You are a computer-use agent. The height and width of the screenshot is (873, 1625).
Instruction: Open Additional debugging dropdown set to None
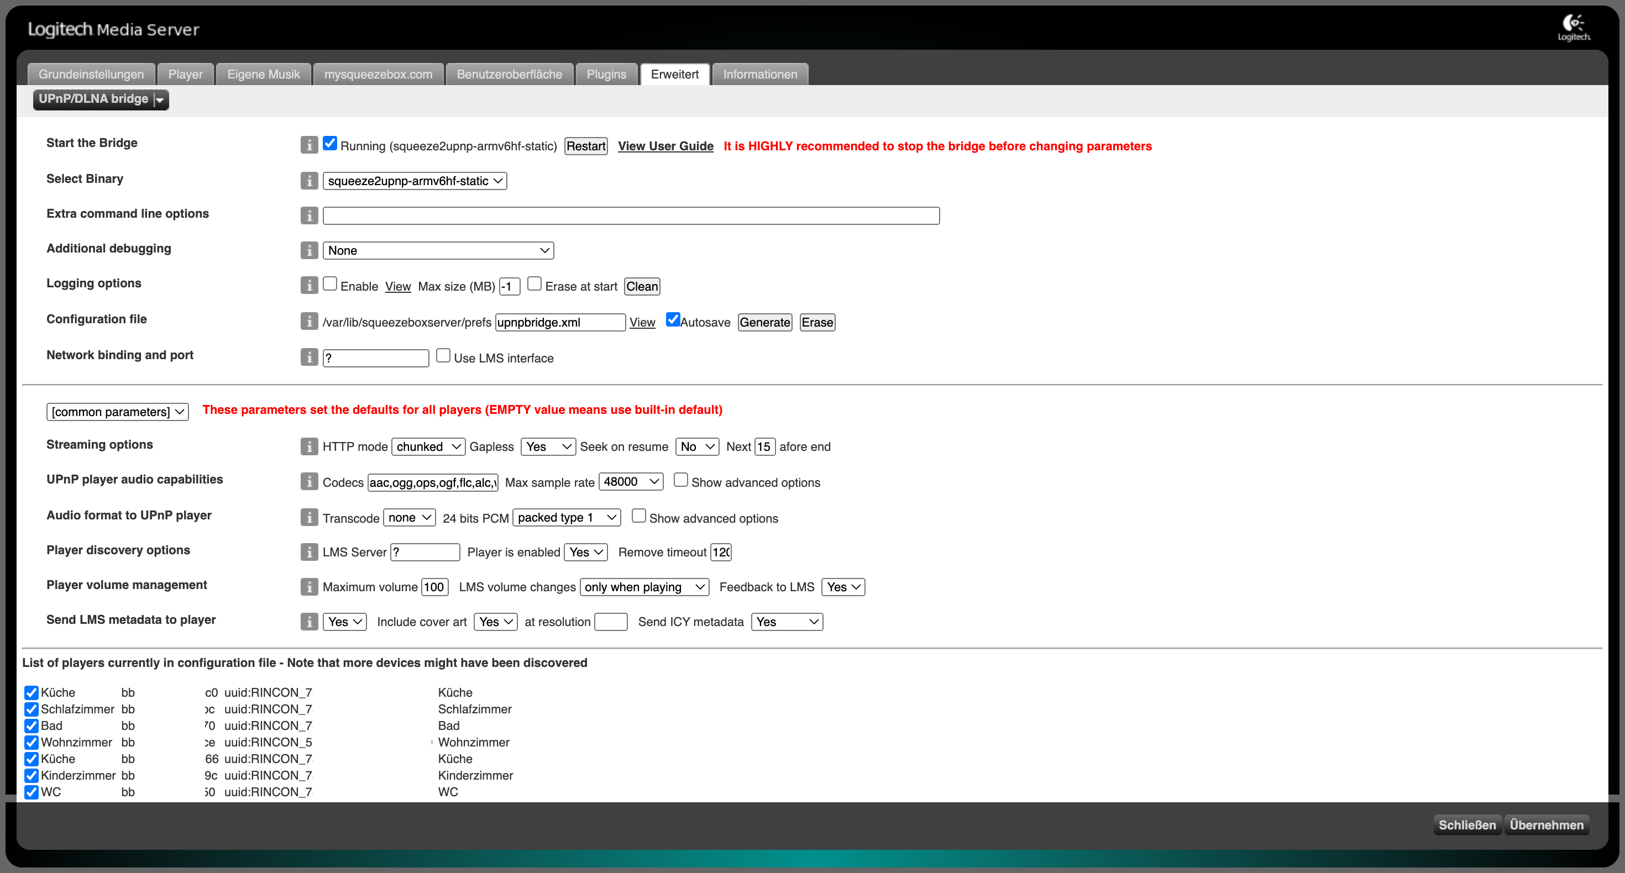click(438, 251)
